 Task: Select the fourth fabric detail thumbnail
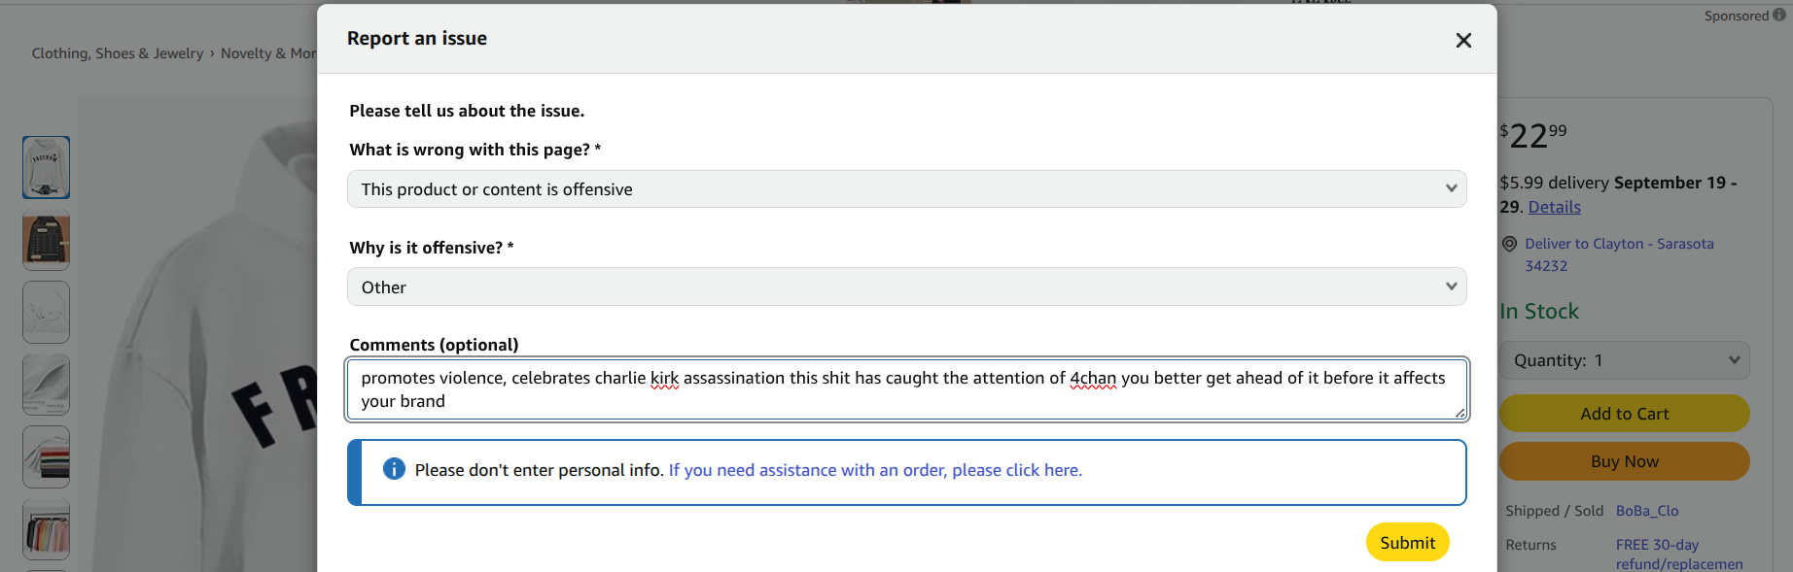[x=46, y=385]
